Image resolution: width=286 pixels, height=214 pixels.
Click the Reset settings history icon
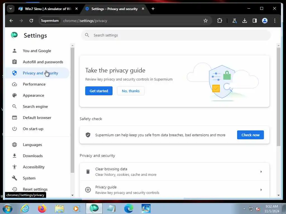coord(15,189)
